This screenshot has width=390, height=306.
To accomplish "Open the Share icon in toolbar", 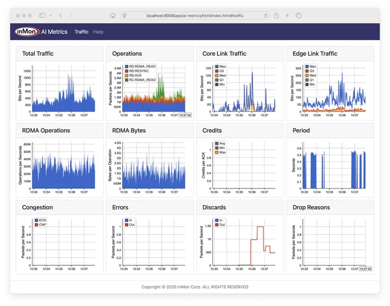I will tap(276, 16).
